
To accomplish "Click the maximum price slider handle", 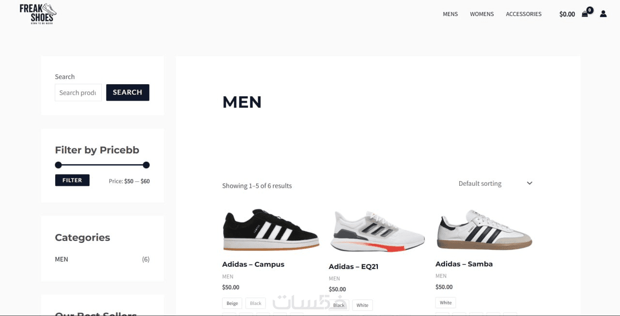I will (146, 165).
